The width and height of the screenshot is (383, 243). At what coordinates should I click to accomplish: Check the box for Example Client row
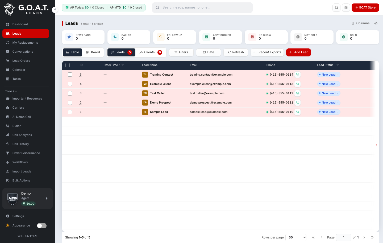click(70, 84)
